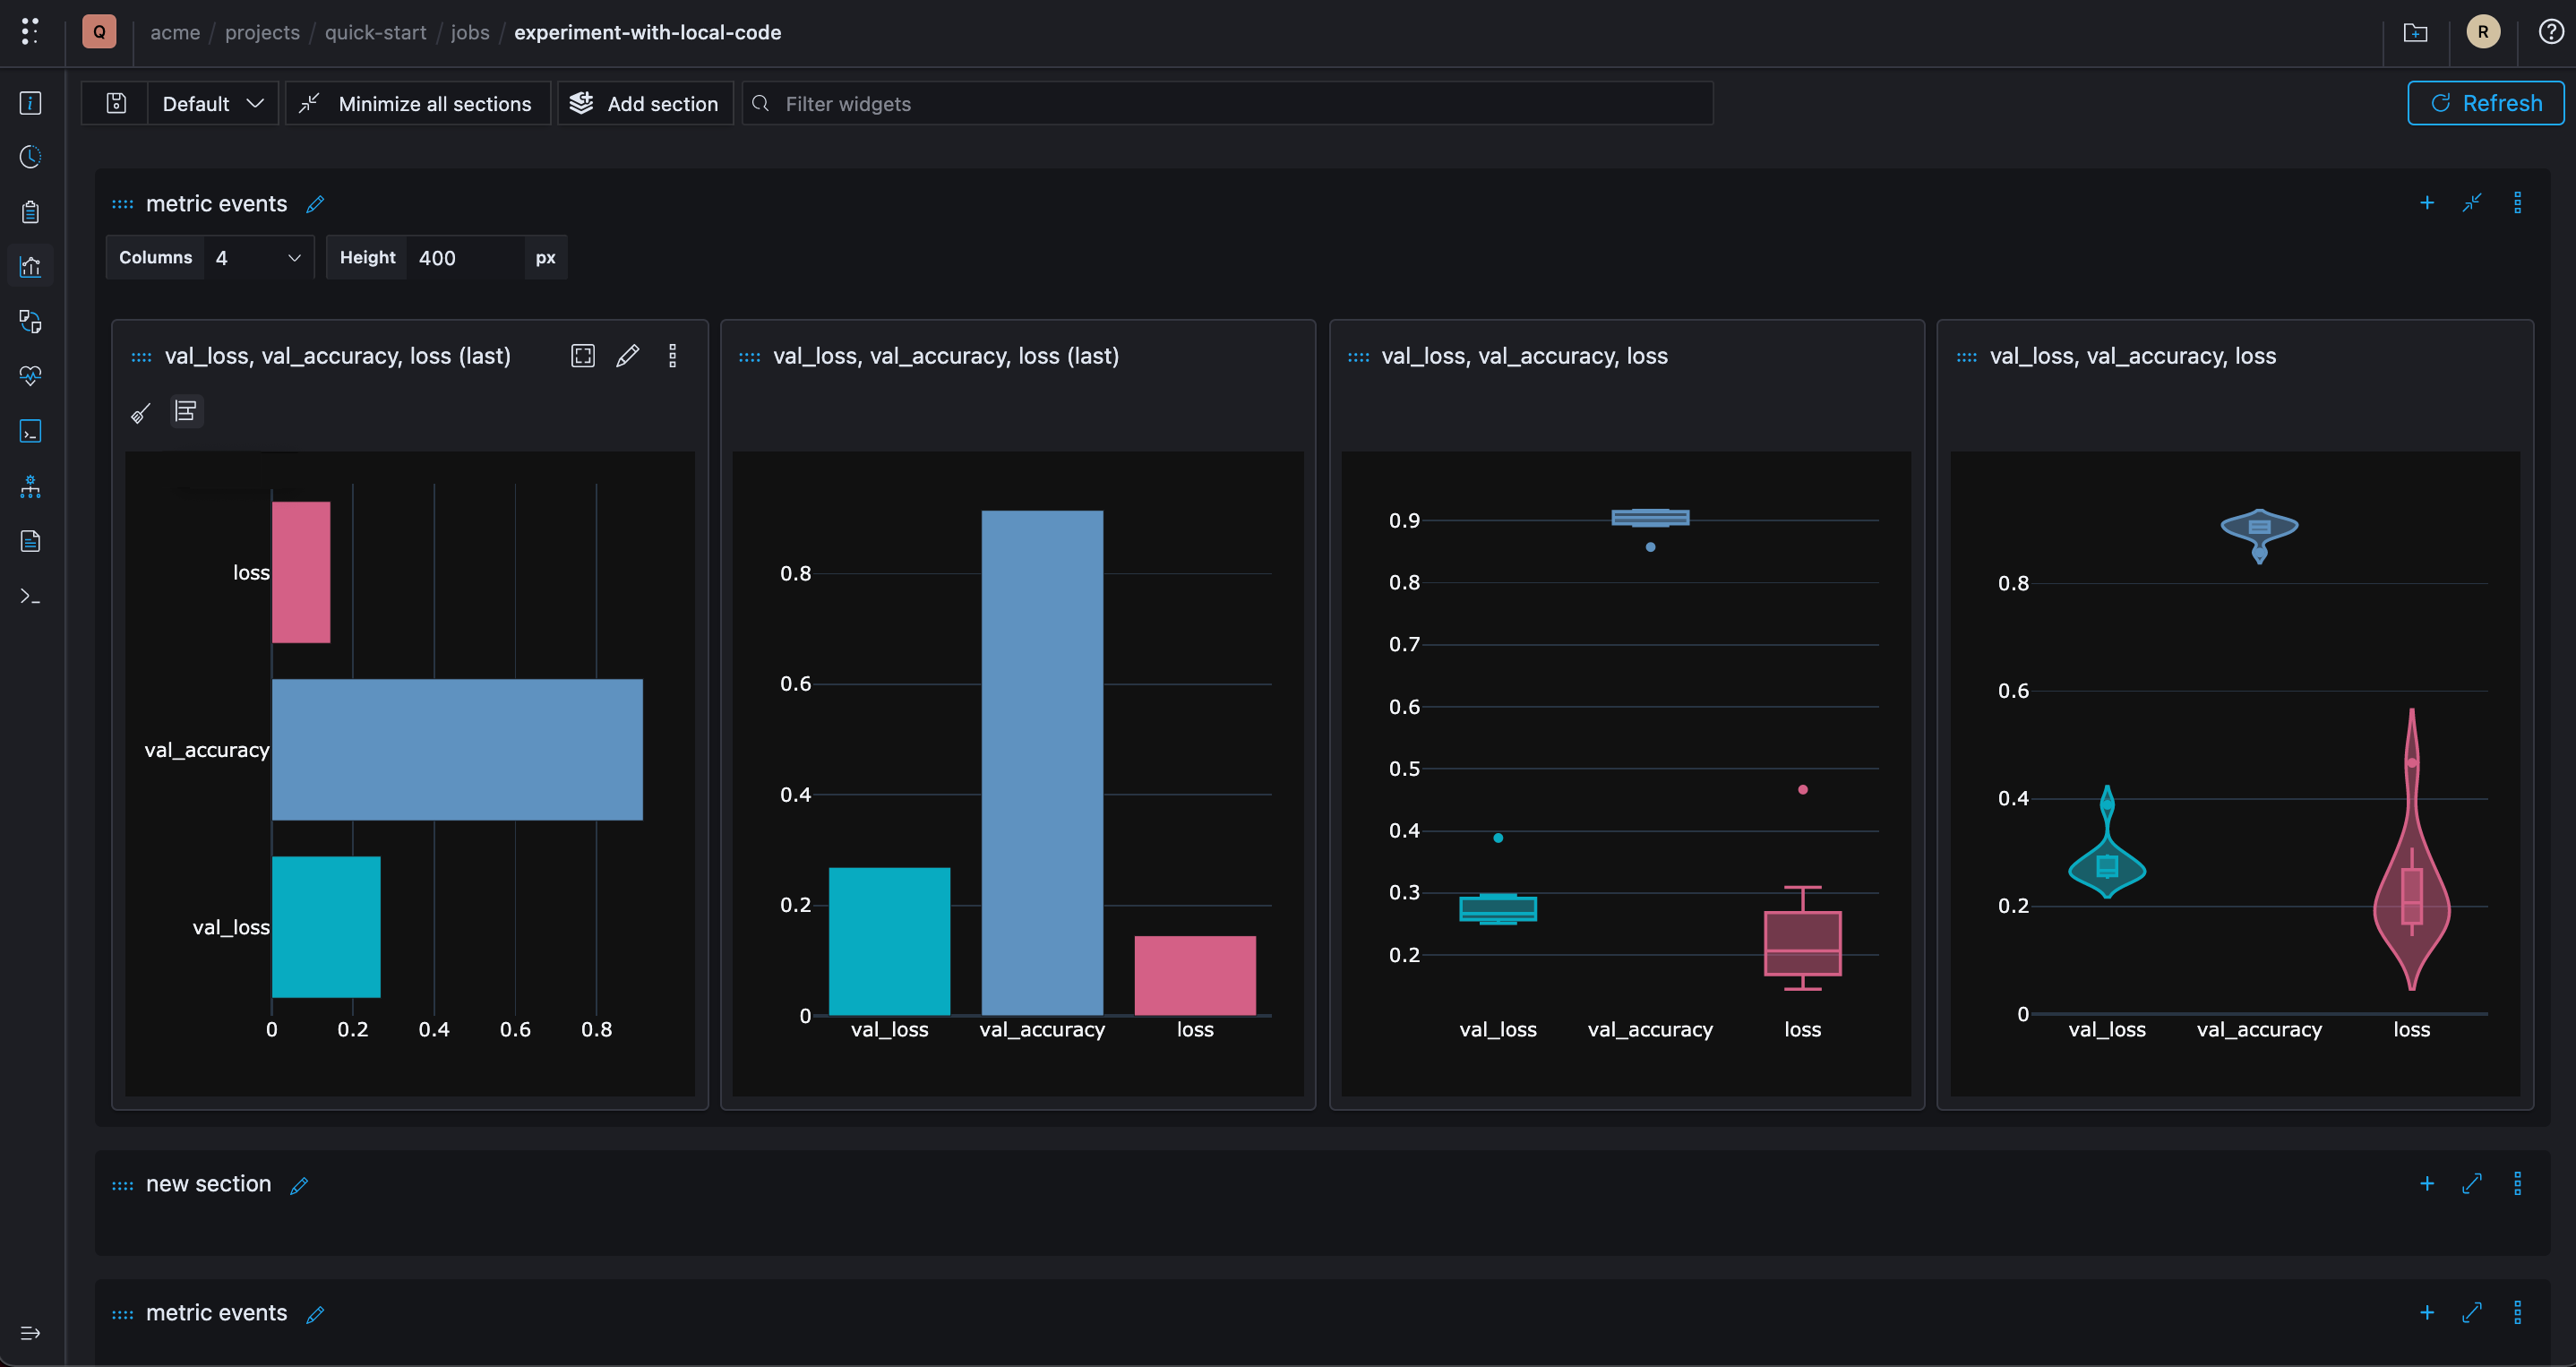Click the Refresh button
Viewport: 2576px width, 1367px height.
pos(2485,103)
